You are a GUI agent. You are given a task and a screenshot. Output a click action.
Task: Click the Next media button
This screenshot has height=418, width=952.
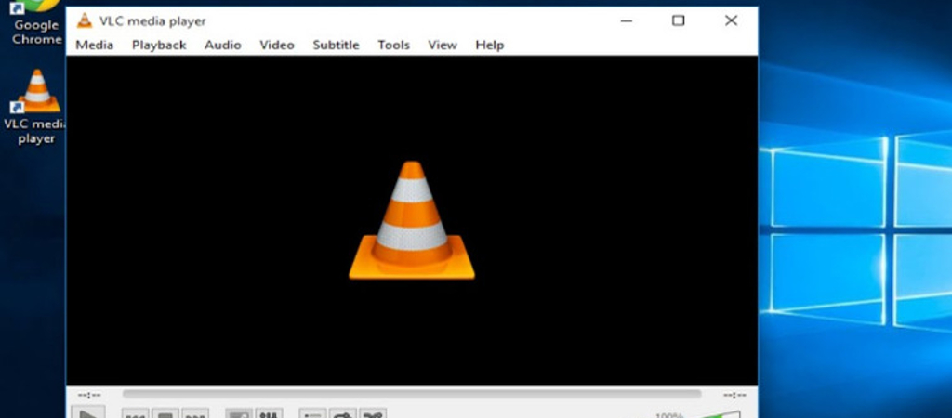(195, 414)
